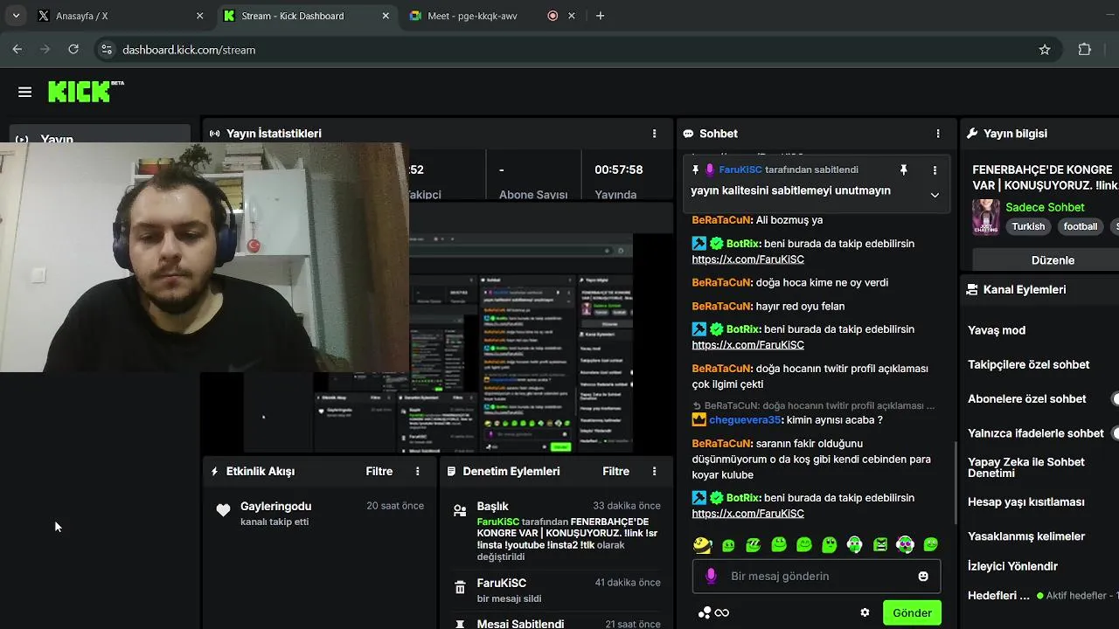Toggle Abonelere özel sohbet switch

point(1116,399)
